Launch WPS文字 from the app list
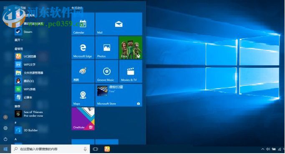Image resolution: width=285 pixels, height=154 pixels. [25, 65]
